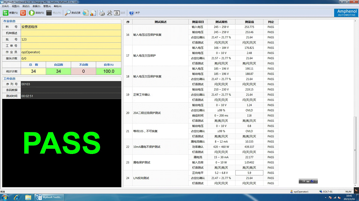
Task: Click the New (新建 F1) toolbar icon
Action: pyautogui.click(x=6, y=13)
